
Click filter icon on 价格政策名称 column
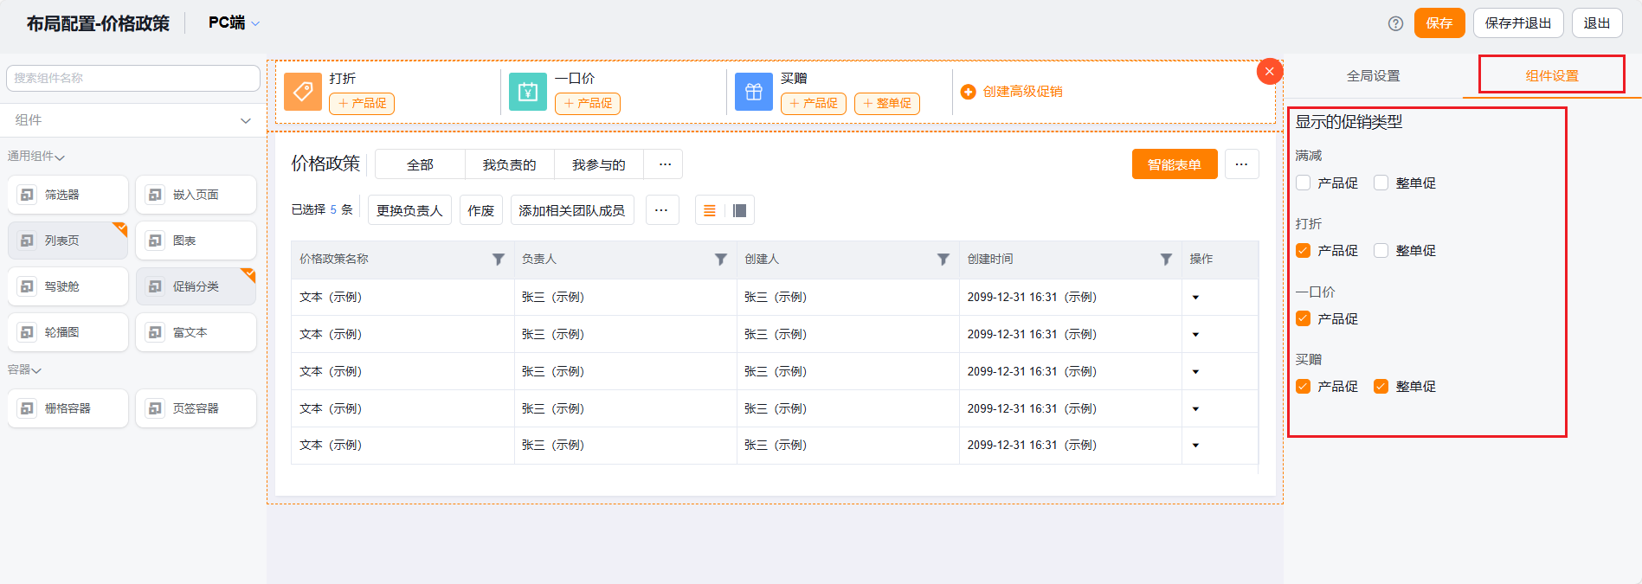(499, 260)
